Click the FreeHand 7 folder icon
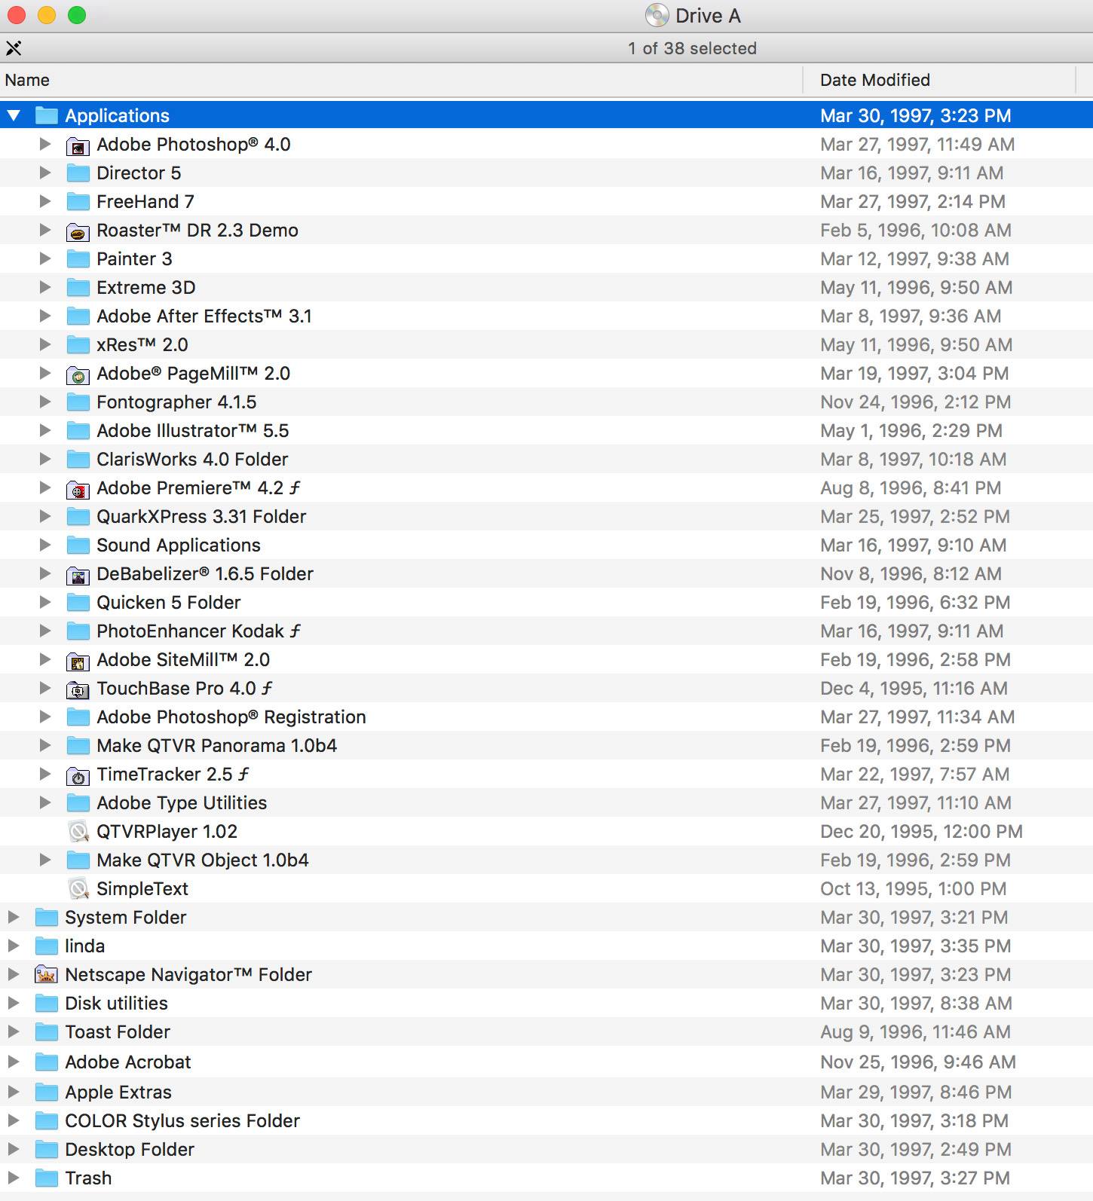 [78, 202]
